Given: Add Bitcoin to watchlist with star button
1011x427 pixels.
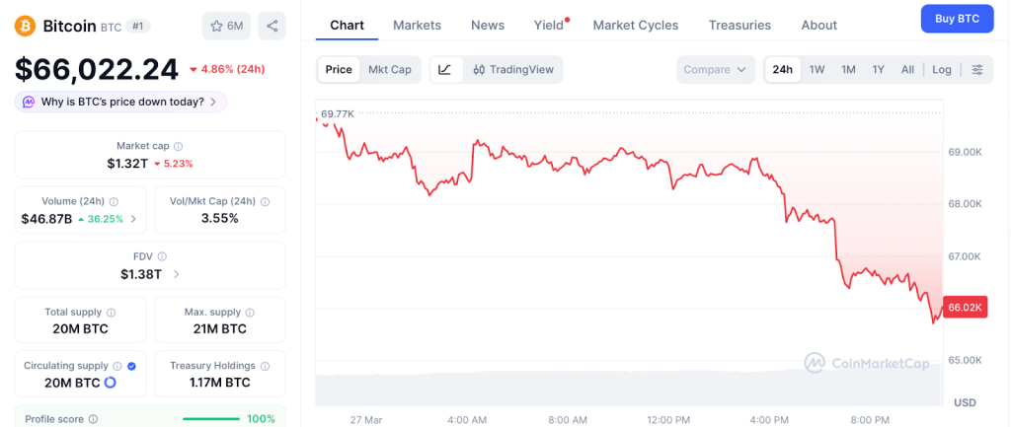Looking at the screenshot, I should [226, 26].
